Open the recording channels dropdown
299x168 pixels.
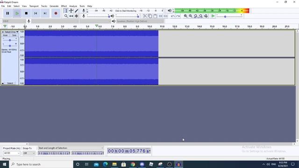95,21
